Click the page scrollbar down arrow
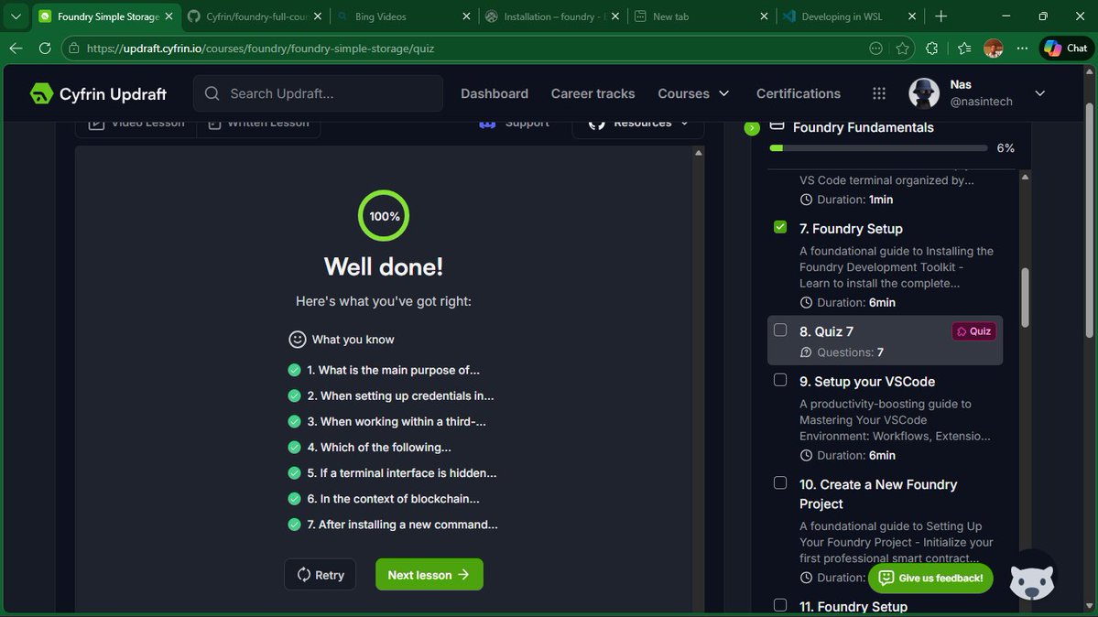1098x617 pixels. pyautogui.click(x=1089, y=606)
